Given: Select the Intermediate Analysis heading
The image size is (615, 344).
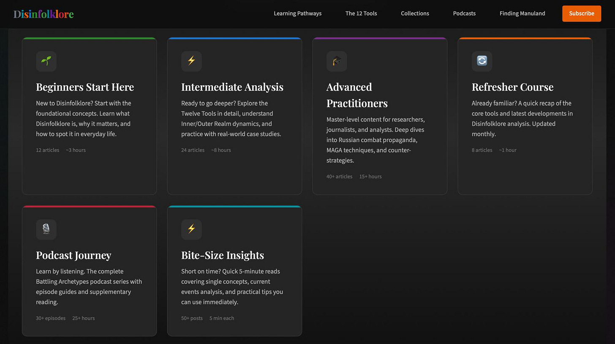Looking at the screenshot, I should (x=232, y=87).
